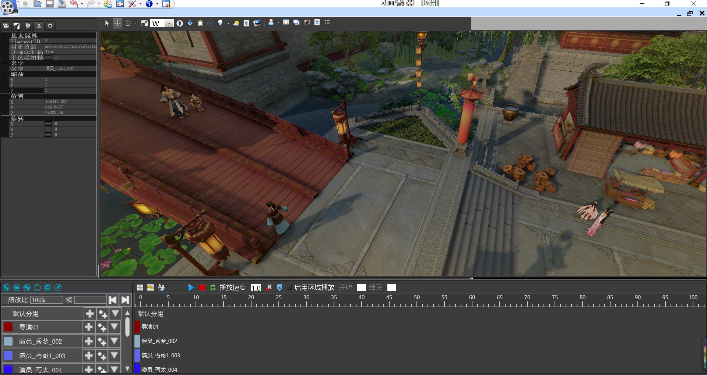Image resolution: width=707 pixels, height=375 pixels.
Task: Click the compass icon in viewport toolbar
Action: pyautogui.click(x=180, y=23)
